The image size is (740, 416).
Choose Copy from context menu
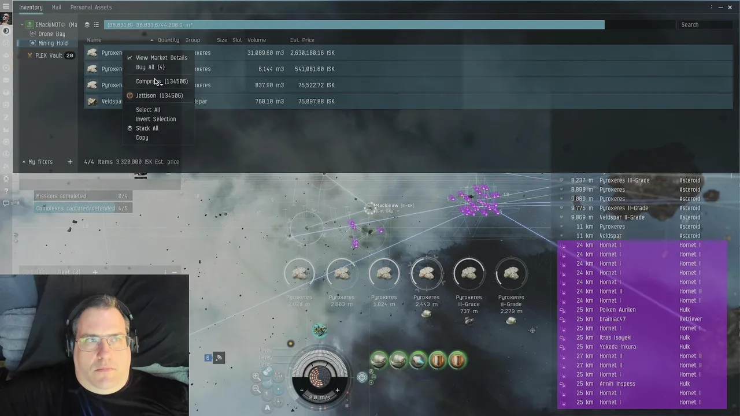click(142, 138)
